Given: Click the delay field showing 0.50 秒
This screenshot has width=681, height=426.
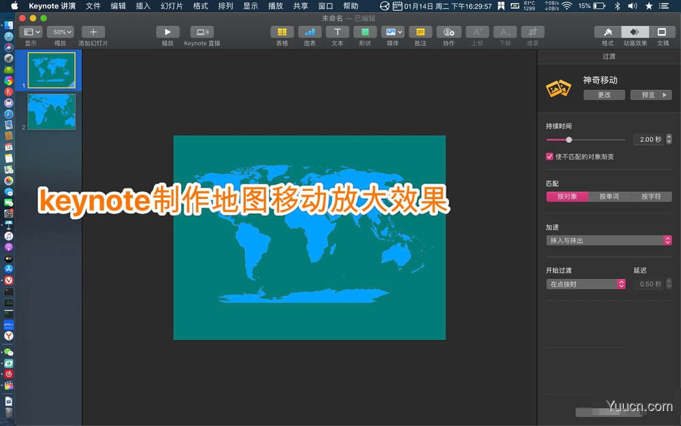Looking at the screenshot, I should [648, 284].
